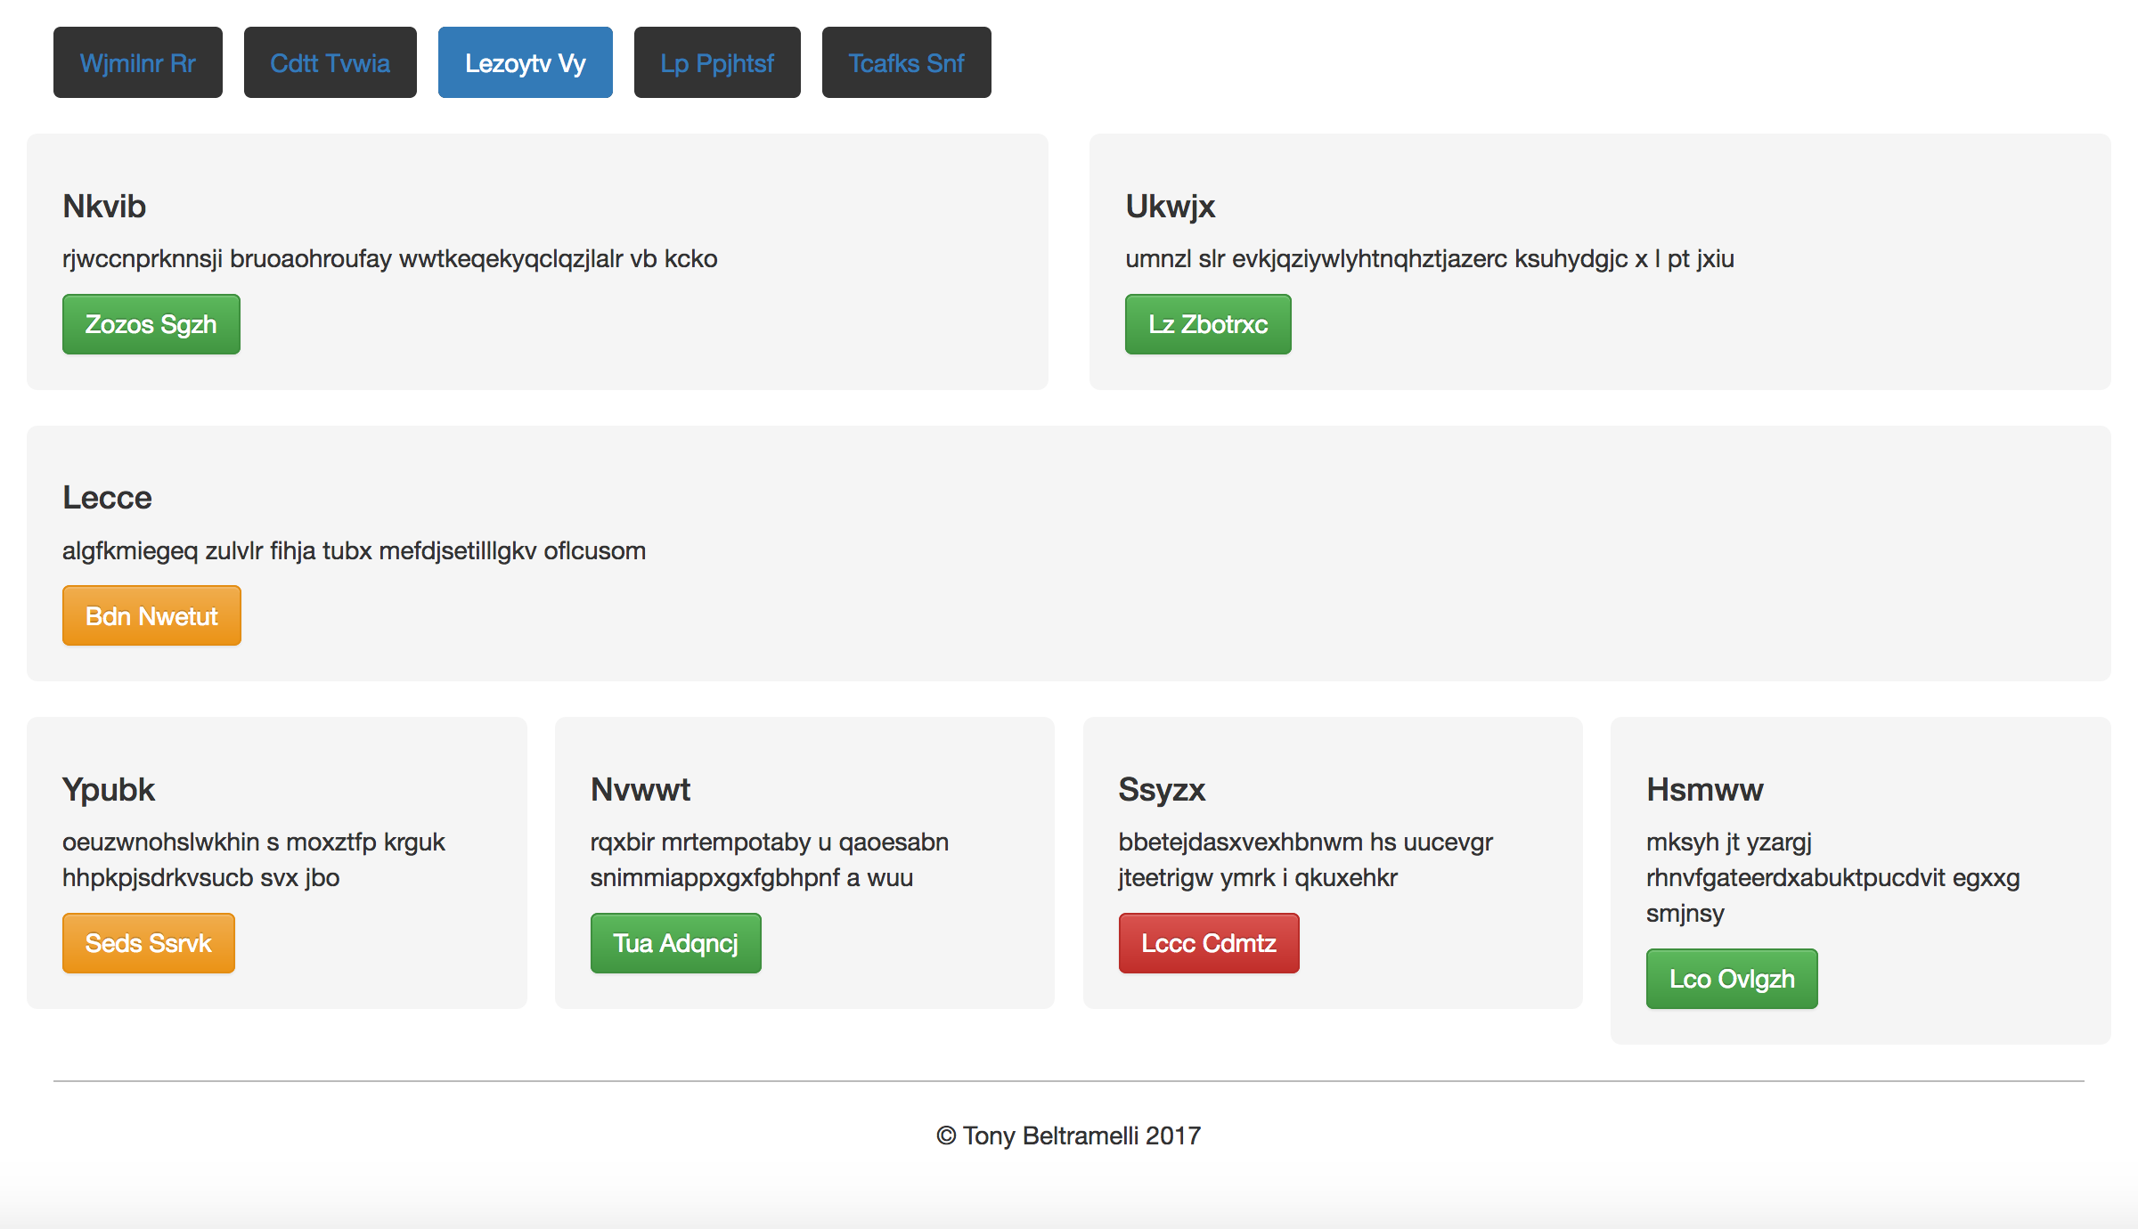Viewport: 2138px width, 1229px height.
Task: Open the Wjmilnr Rr nav tab
Action: pyautogui.click(x=138, y=62)
